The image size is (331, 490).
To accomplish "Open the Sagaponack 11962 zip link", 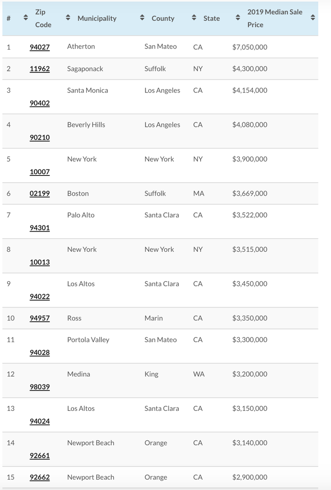I will point(40,69).
